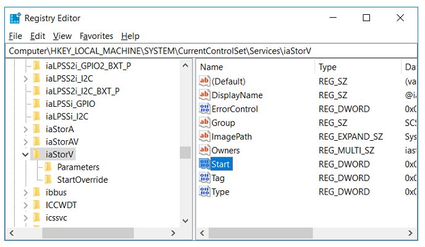The height and width of the screenshot is (247, 425).
Task: Expand the iaLPSS2i_I2C key
Action: pyautogui.click(x=25, y=78)
